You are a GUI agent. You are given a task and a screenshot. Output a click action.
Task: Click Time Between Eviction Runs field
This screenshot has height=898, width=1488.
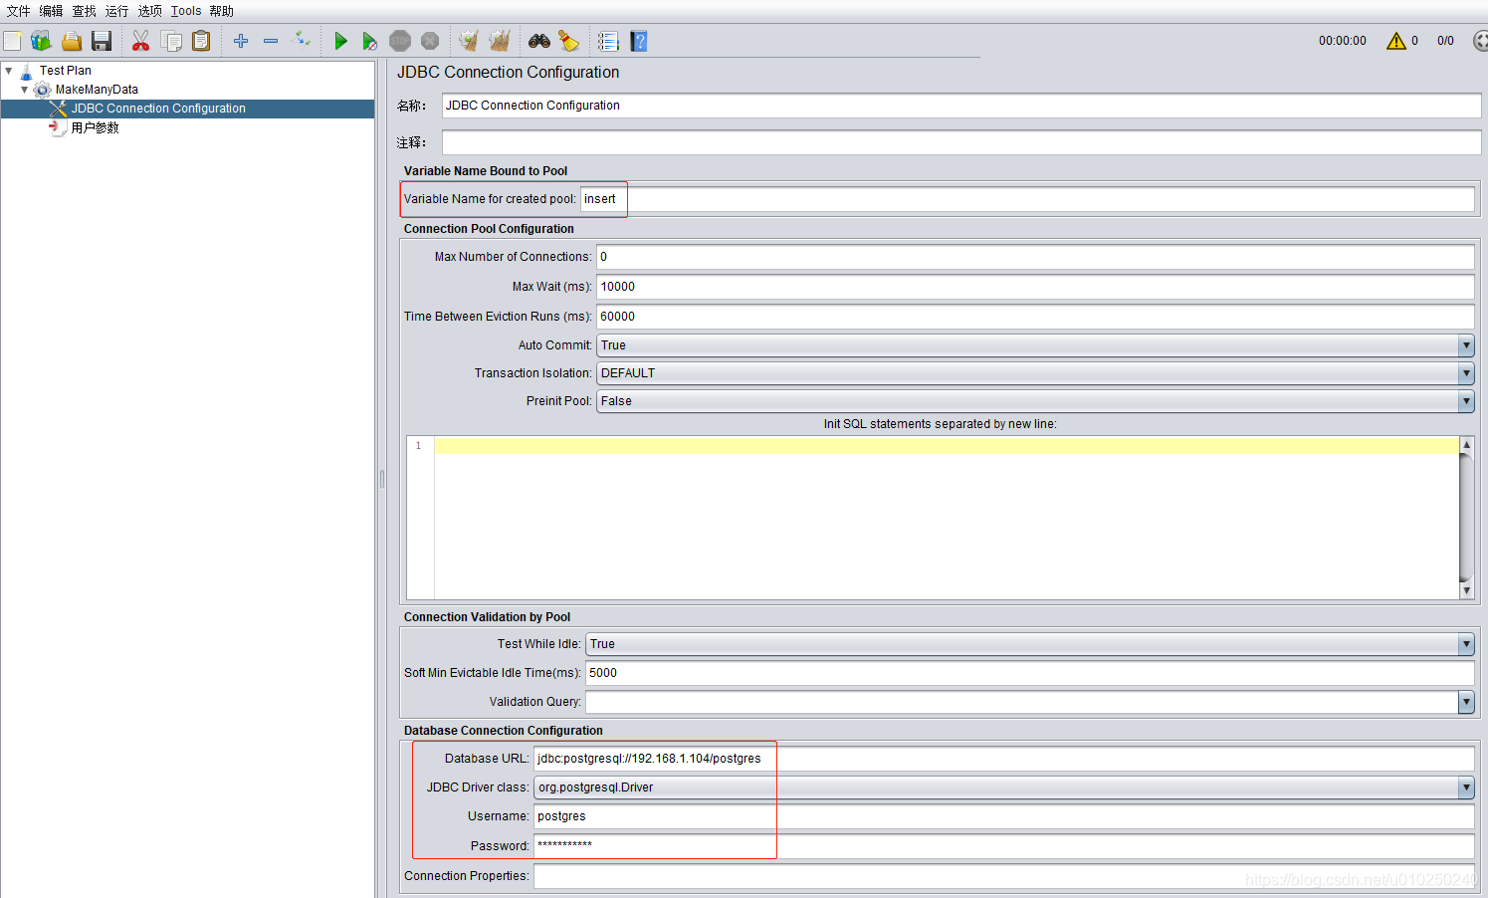point(1035,317)
